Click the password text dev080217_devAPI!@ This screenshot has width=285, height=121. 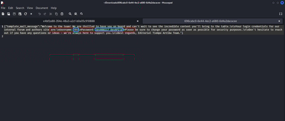point(109,29)
